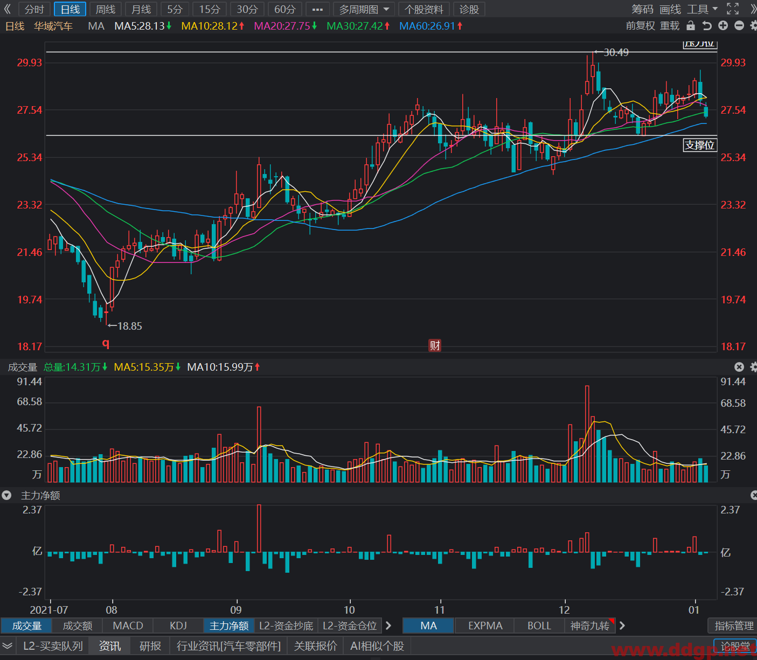Open the 工具 tools dropdown
Screen dimensions: 757x660
tap(703, 9)
